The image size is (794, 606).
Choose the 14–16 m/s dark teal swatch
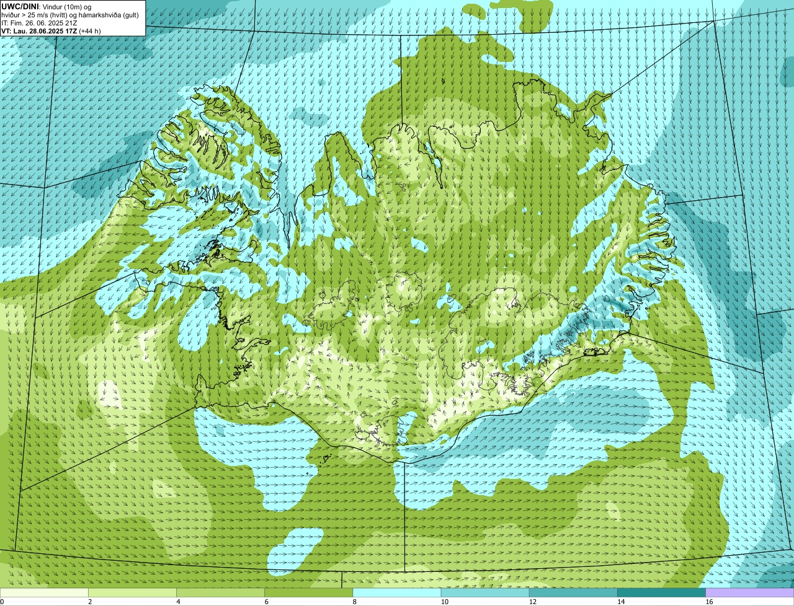[661, 592]
